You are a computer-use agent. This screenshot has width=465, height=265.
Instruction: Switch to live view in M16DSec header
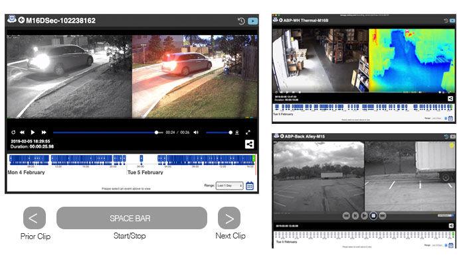[252, 21]
